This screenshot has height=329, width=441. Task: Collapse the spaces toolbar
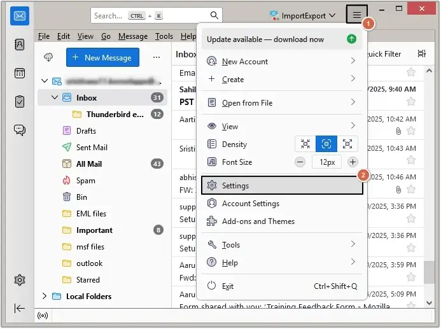click(19, 309)
